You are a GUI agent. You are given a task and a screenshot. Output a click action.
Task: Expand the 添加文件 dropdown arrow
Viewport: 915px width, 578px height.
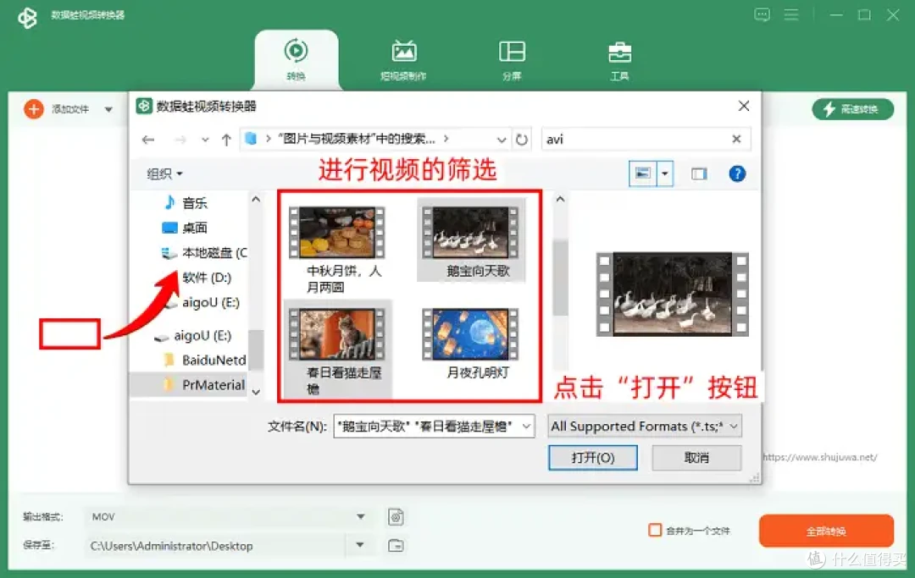pos(108,109)
